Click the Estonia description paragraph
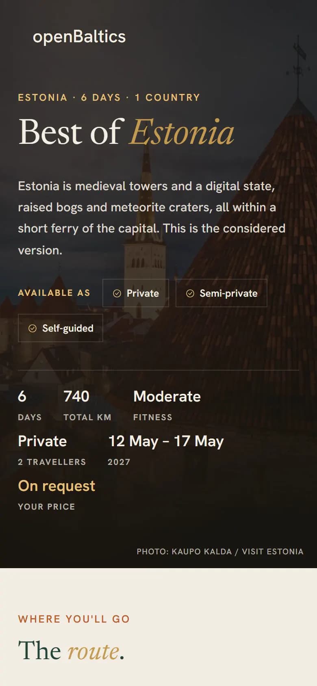The image size is (317, 686). click(x=152, y=218)
